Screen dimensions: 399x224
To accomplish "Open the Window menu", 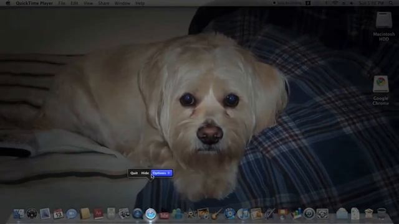I will (122, 3).
